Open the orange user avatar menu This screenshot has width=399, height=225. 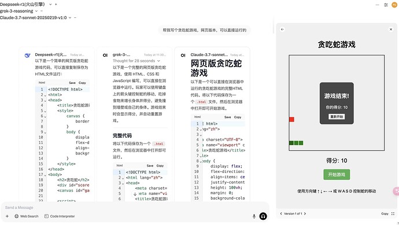394,5
